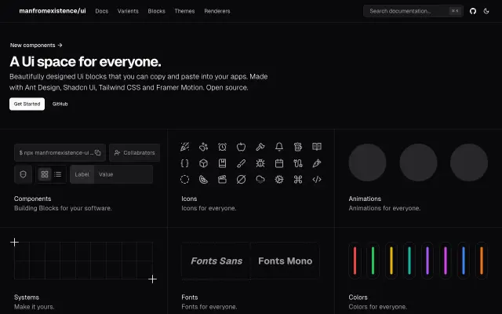Copy the npx install command

tap(98, 153)
